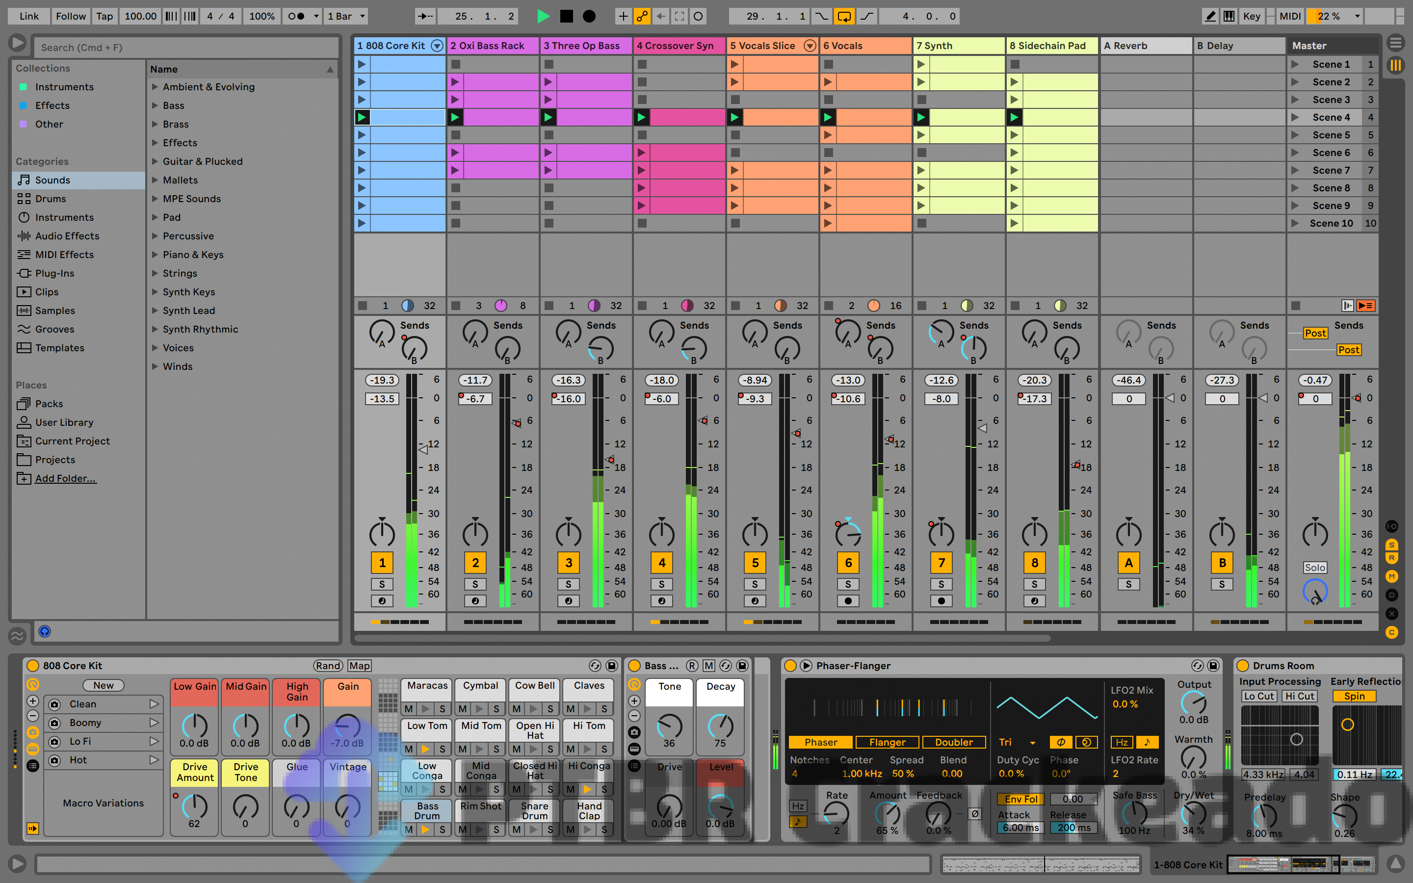Toggle the Automation Arm link icon
The height and width of the screenshot is (883, 1413).
click(x=642, y=16)
